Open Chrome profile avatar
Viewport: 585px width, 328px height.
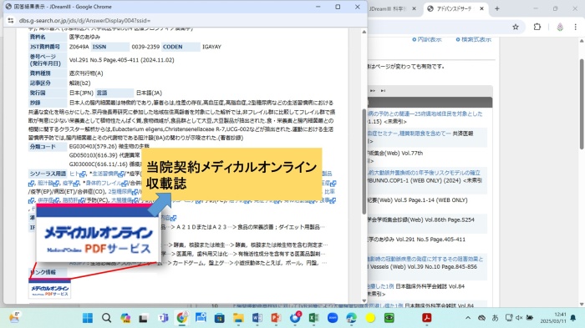(560, 27)
